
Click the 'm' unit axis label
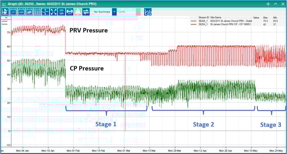tap(6, 17)
